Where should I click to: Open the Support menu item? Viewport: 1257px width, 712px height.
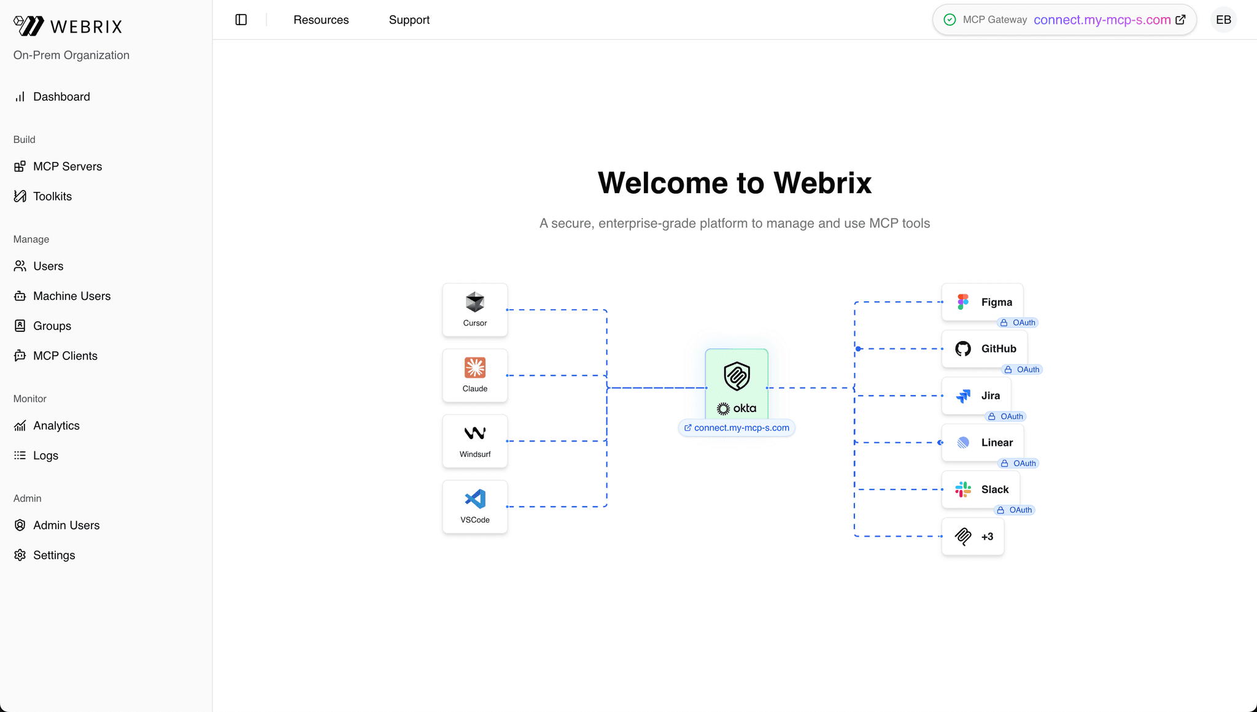409,20
